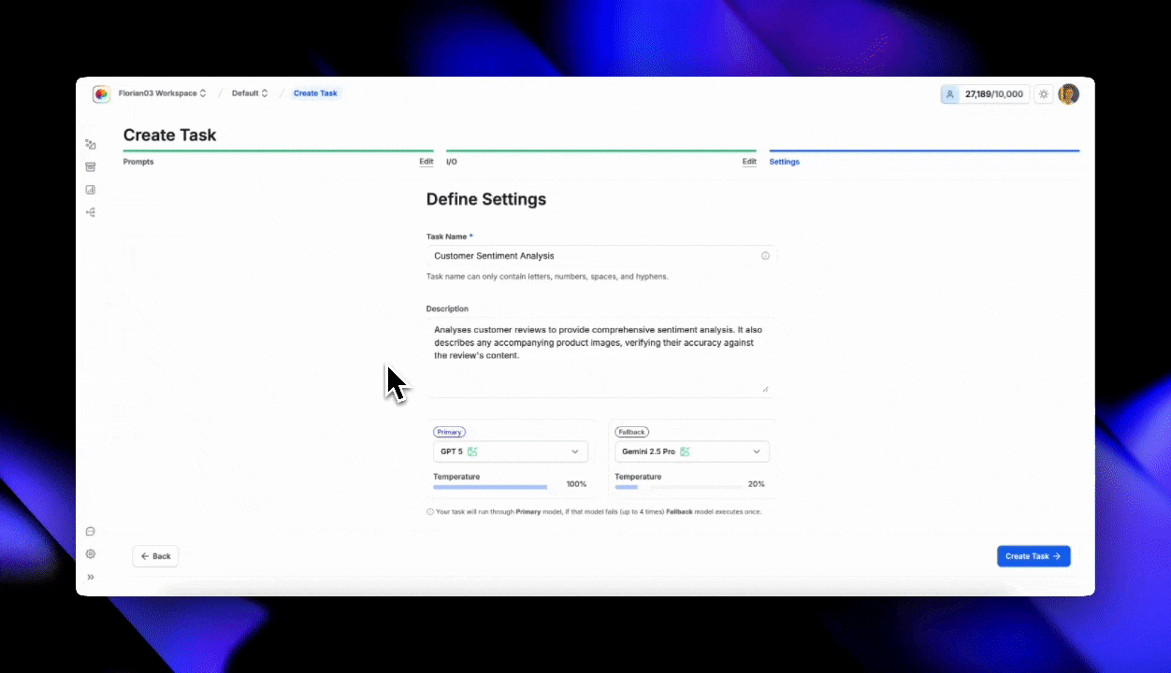Click the Create Task breadcrumb
The width and height of the screenshot is (1171, 673).
[315, 93]
